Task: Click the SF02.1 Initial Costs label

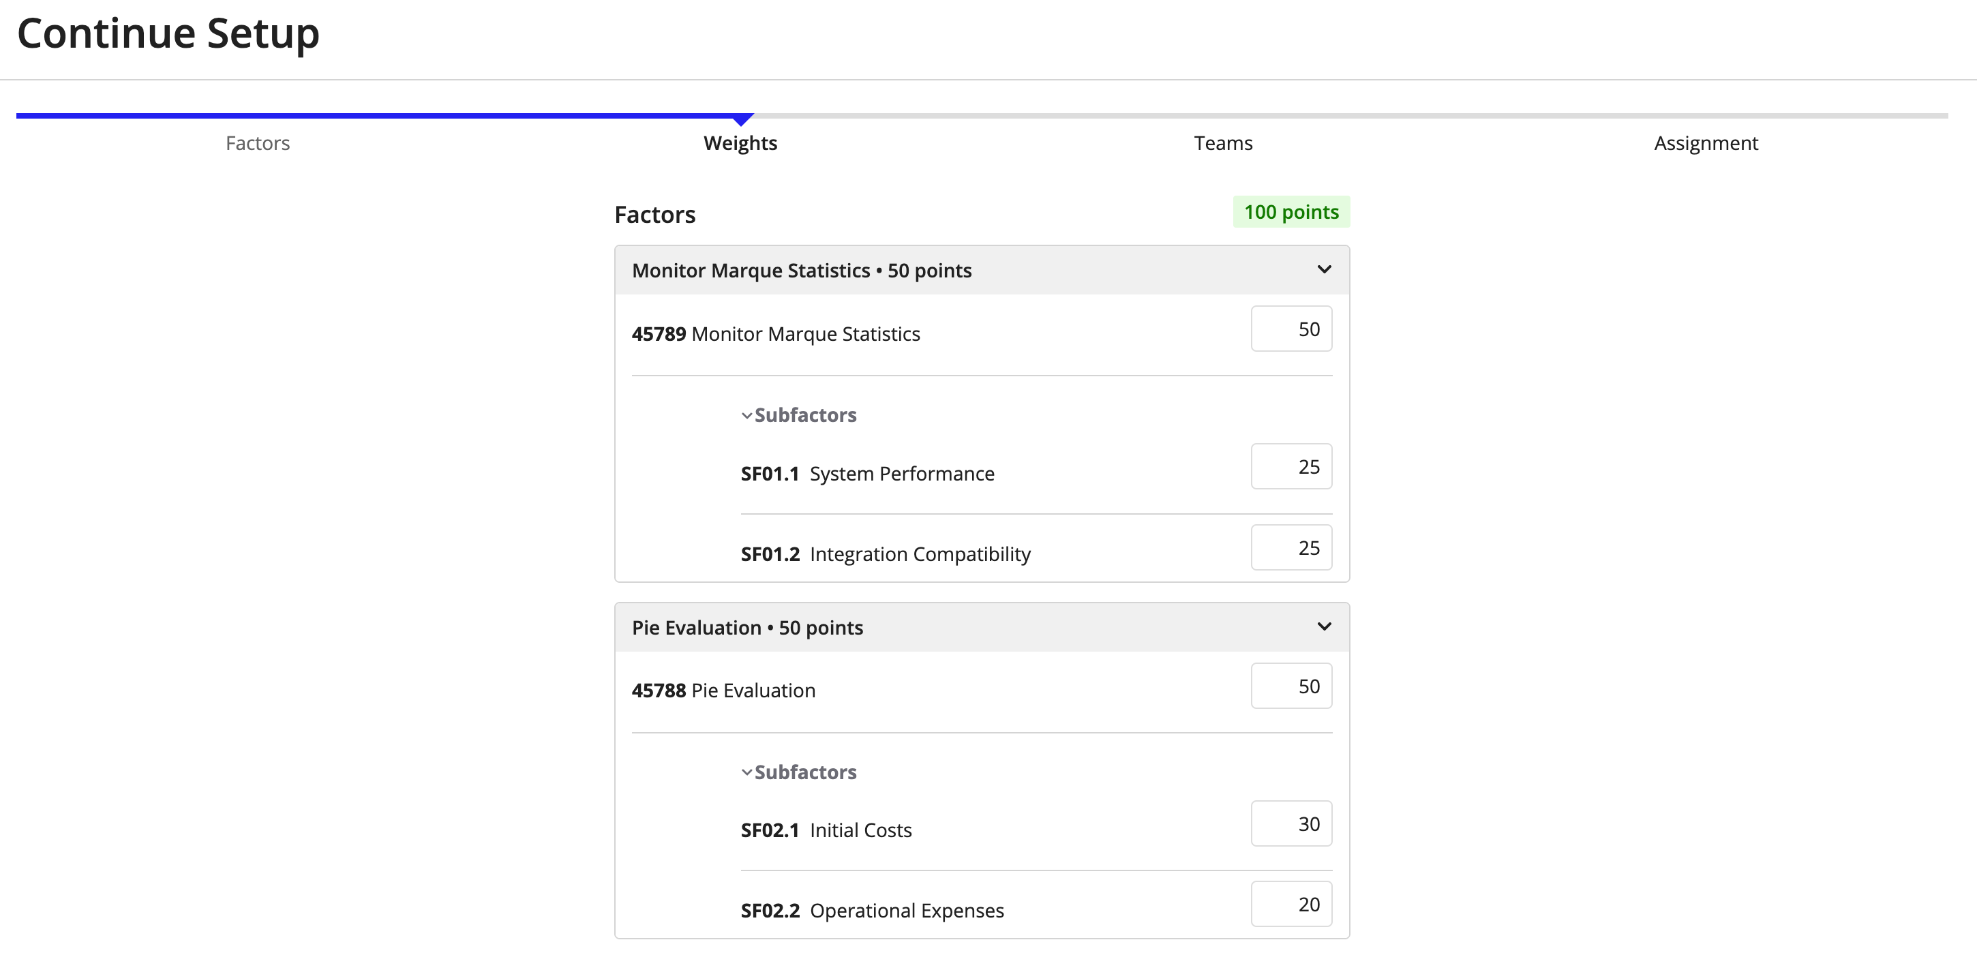Action: tap(826, 830)
